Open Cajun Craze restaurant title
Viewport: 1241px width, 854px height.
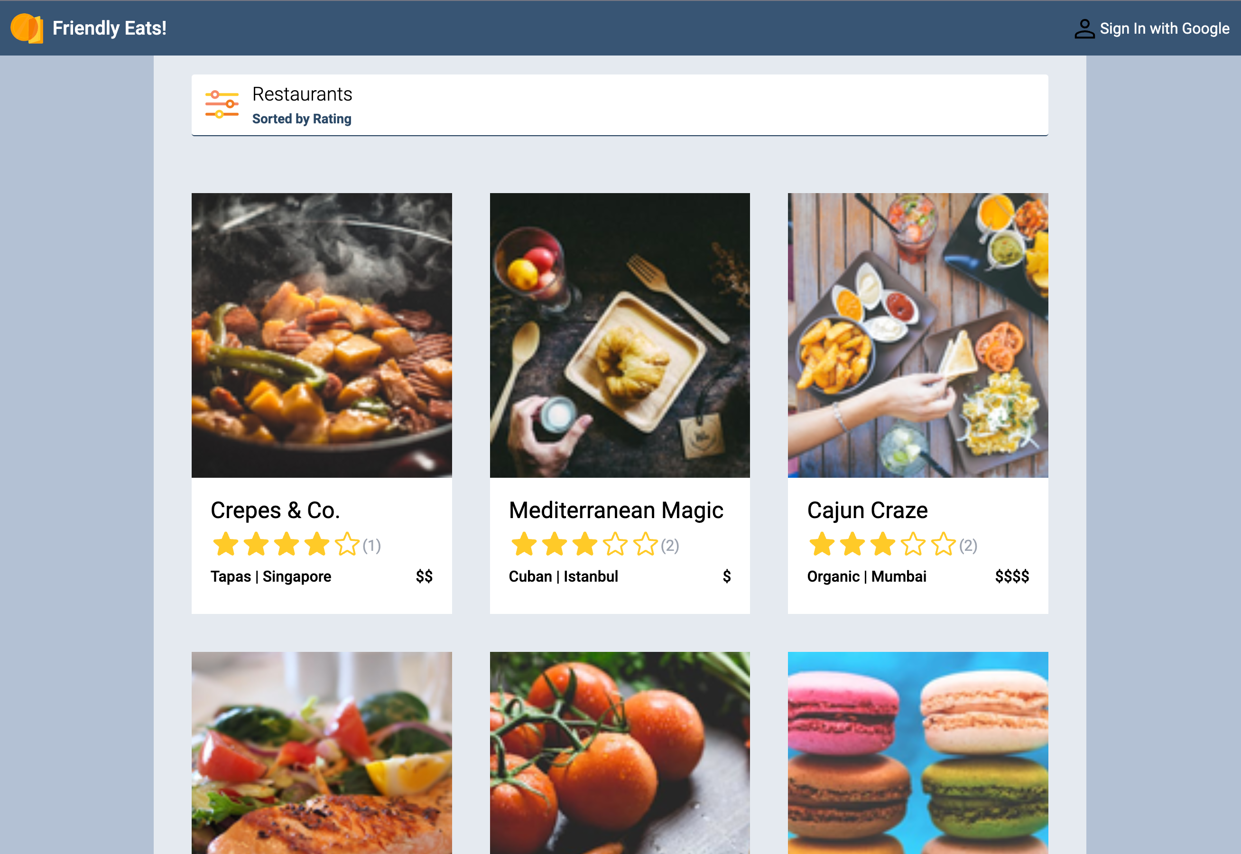point(867,510)
